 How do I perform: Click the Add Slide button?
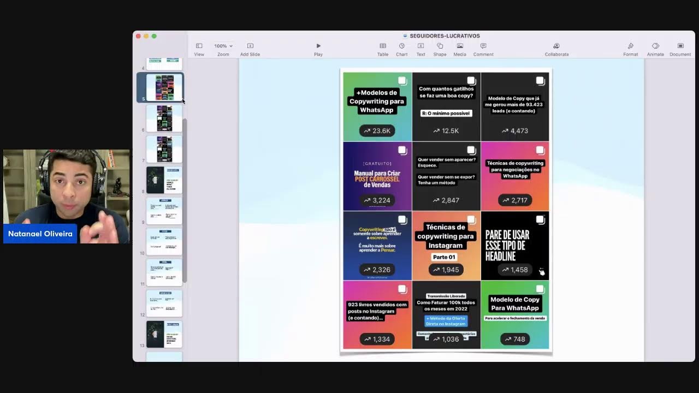[250, 49]
